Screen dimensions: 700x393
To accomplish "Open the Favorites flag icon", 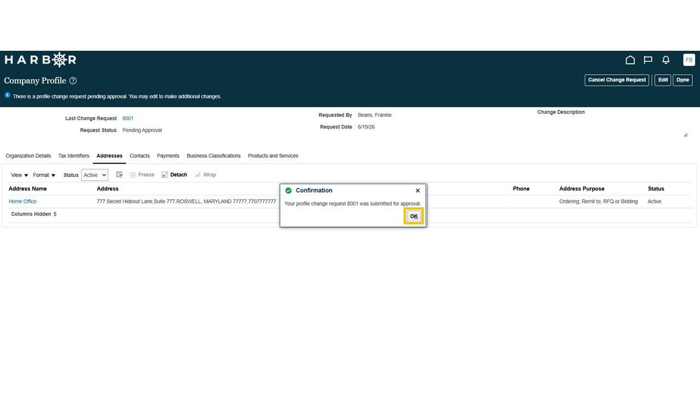I will 648,60.
